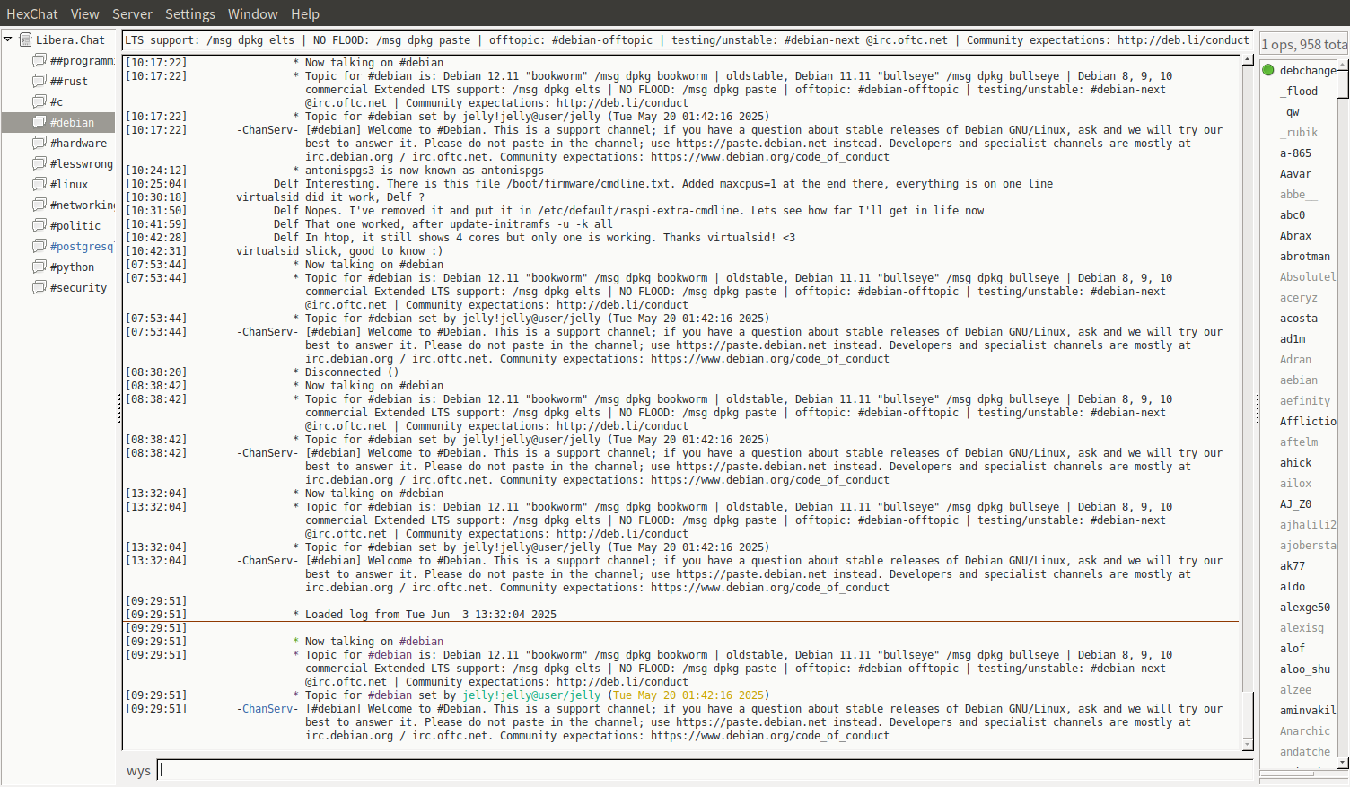The height and width of the screenshot is (787, 1350).
Task: Click the chat scrollbar up arrow
Action: tap(1248, 59)
